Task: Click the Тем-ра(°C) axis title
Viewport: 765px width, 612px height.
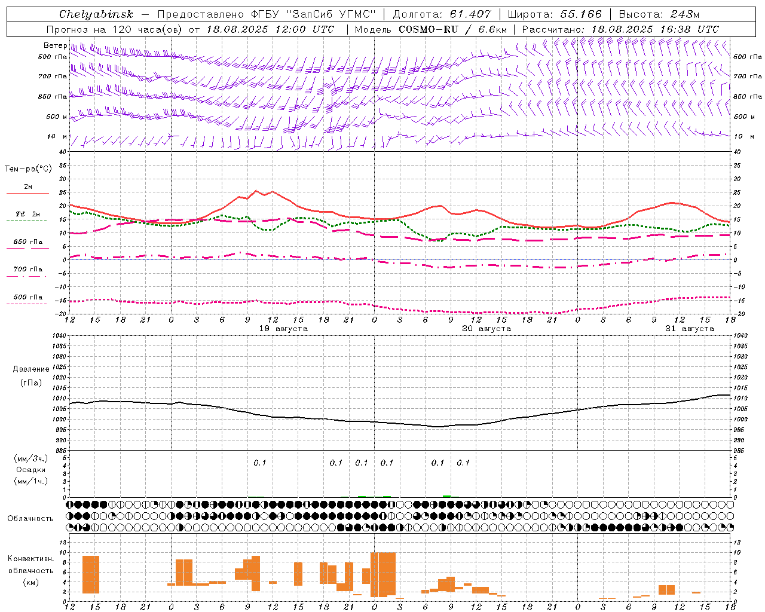Action: 28,169
